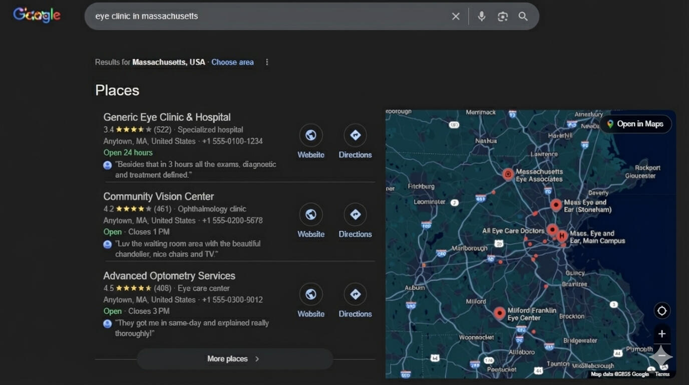This screenshot has height=385, width=689.
Task: Start voice search with microphone icon
Action: point(481,17)
